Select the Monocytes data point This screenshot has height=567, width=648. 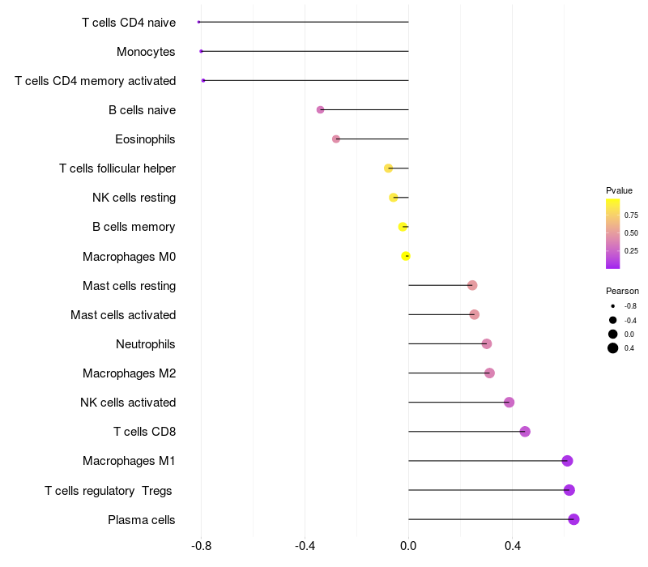pos(201,51)
